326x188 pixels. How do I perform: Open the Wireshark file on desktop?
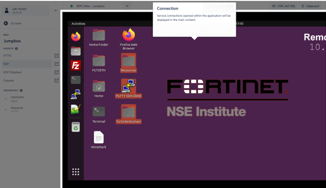[99, 140]
